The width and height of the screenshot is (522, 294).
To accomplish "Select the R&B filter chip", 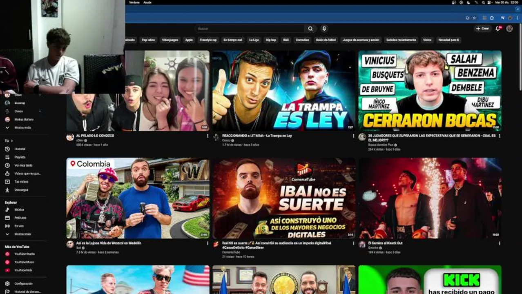I will (x=286, y=40).
